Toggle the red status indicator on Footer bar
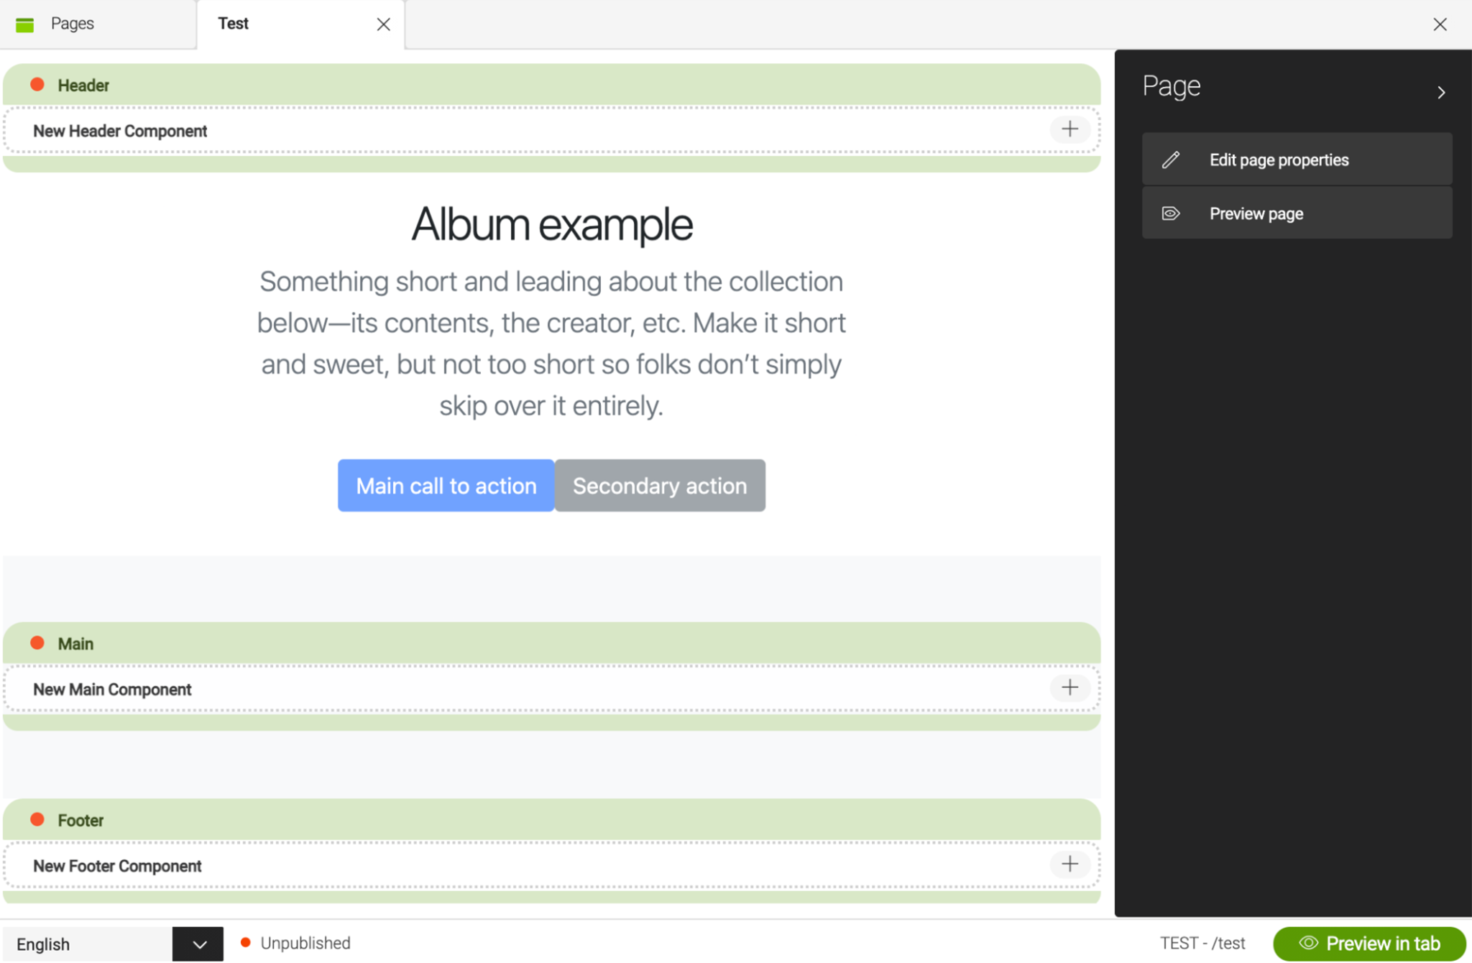This screenshot has width=1472, height=963. tap(37, 819)
